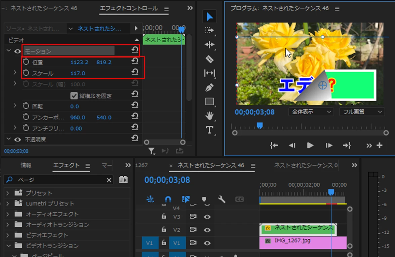Viewport: 395px width, 257px height.
Task: Collapse the ビデオトランジション folder
Action: (8, 246)
